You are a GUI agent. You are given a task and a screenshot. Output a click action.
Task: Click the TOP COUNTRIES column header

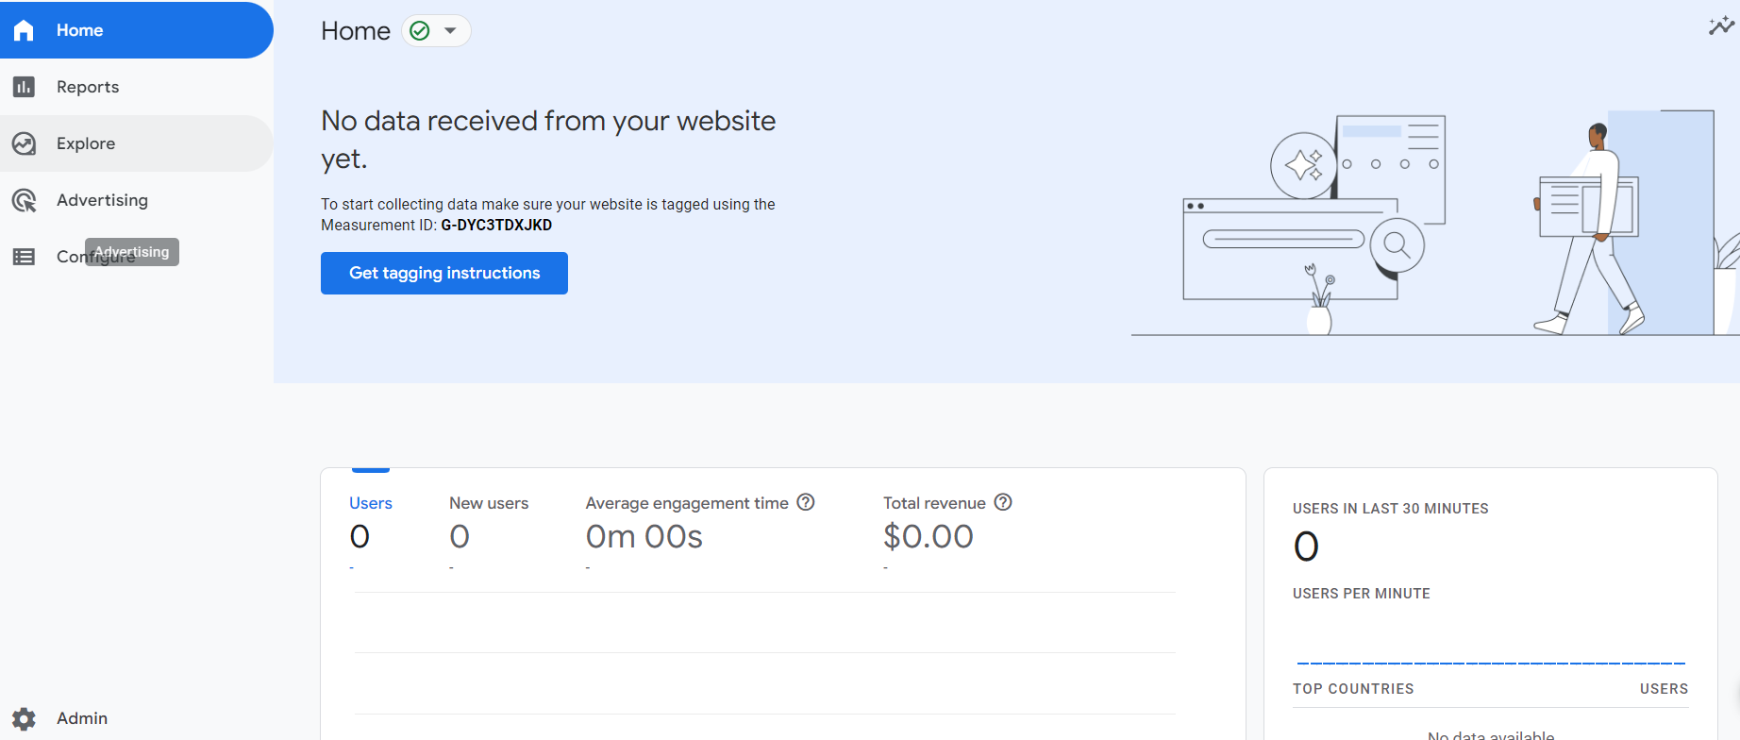click(x=1353, y=689)
